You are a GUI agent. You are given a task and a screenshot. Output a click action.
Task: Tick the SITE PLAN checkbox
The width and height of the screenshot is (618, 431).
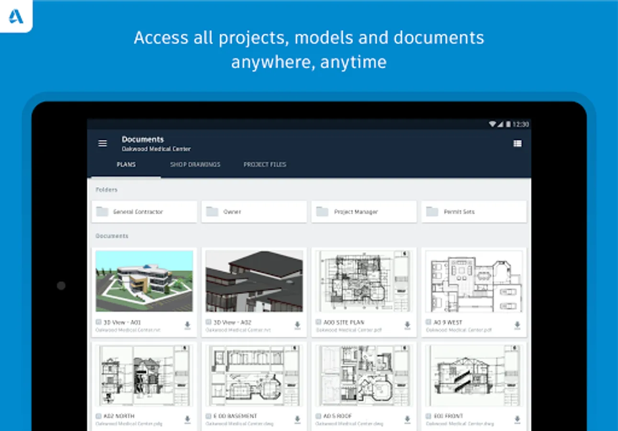click(319, 322)
